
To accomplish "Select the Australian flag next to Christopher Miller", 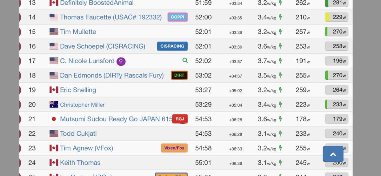I will click(x=54, y=105).
